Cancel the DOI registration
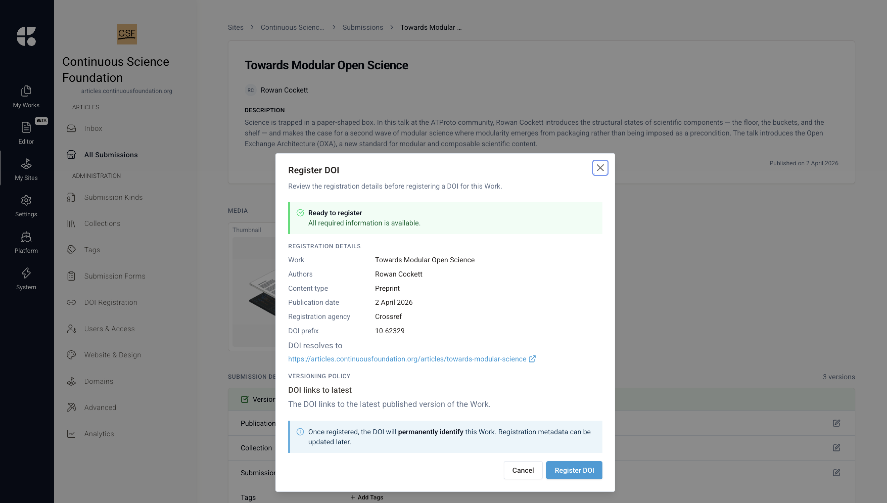The width and height of the screenshot is (887, 503). [x=523, y=470]
